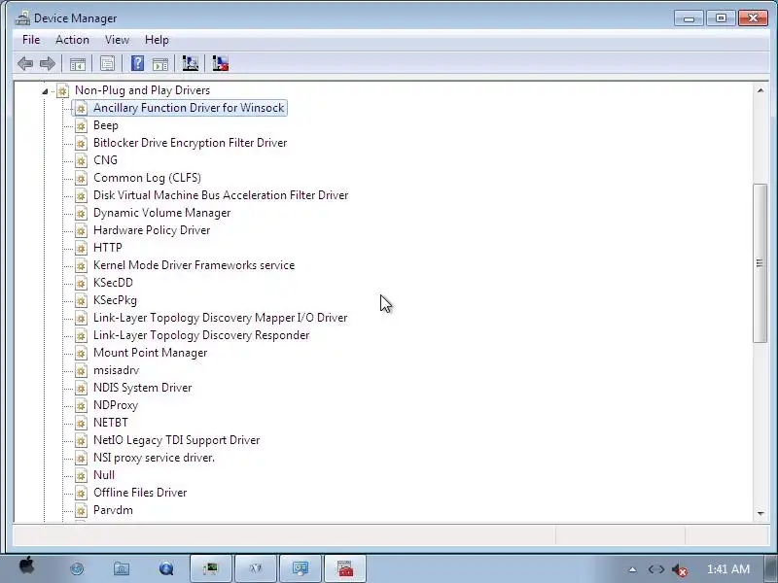Open the magnifier globe taskbar icon

(166, 568)
